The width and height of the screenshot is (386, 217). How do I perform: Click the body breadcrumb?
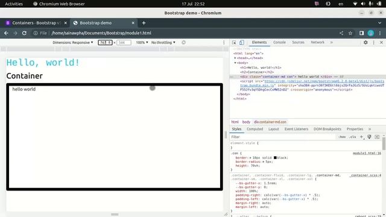tap(246, 122)
